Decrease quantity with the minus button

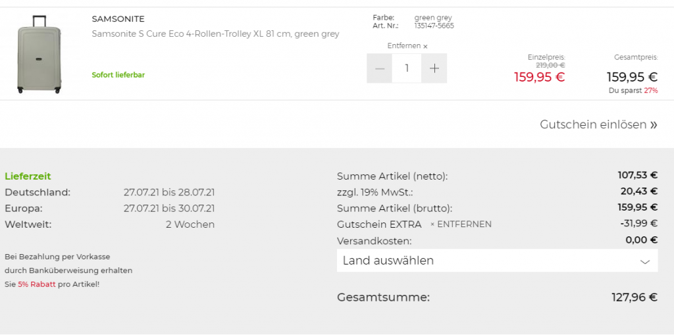379,68
